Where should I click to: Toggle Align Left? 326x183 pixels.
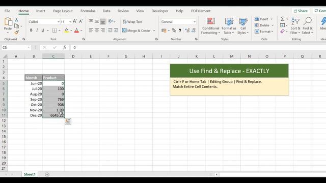click(x=91, y=30)
